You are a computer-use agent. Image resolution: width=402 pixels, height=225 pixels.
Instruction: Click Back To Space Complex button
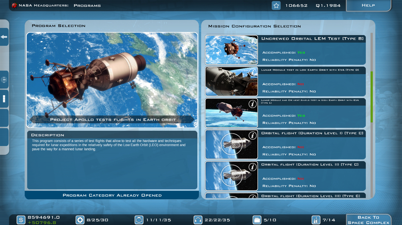pyautogui.click(x=368, y=220)
